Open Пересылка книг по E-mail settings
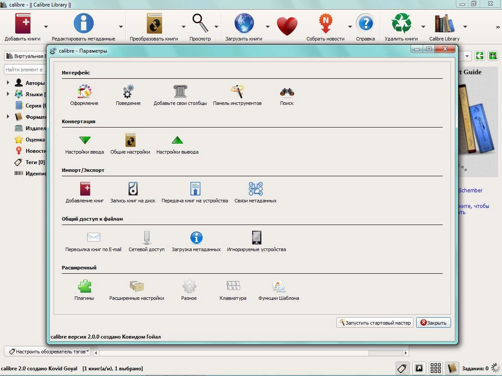The width and height of the screenshot is (502, 376). (x=94, y=242)
